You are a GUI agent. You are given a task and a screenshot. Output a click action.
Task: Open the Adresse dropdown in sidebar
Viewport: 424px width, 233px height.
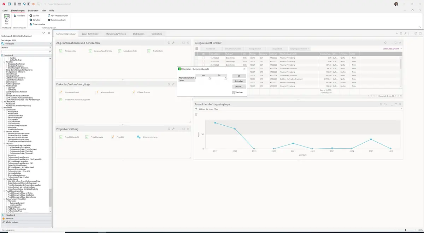pyautogui.click(x=26, y=47)
